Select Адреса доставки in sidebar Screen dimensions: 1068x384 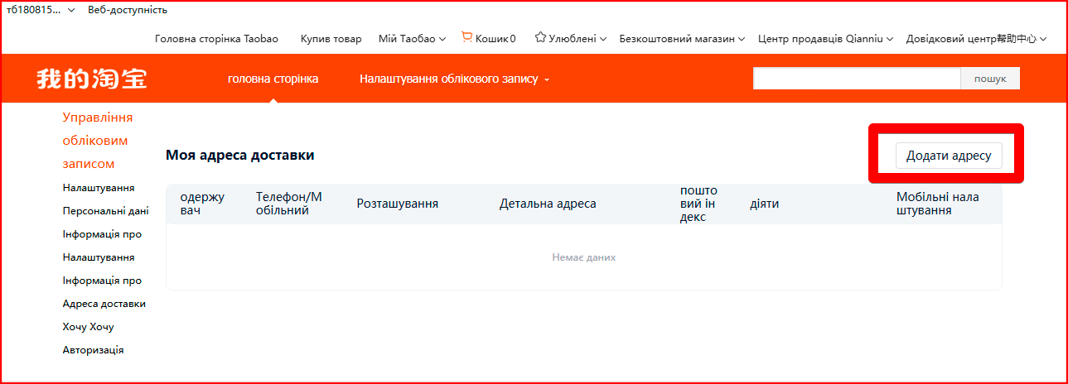tap(104, 304)
